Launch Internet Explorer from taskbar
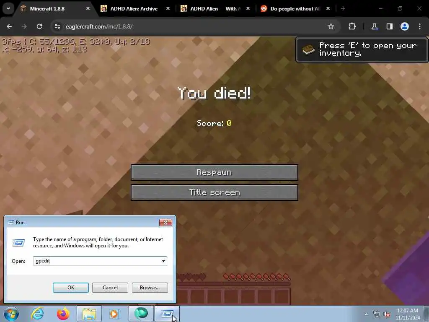 (x=37, y=314)
